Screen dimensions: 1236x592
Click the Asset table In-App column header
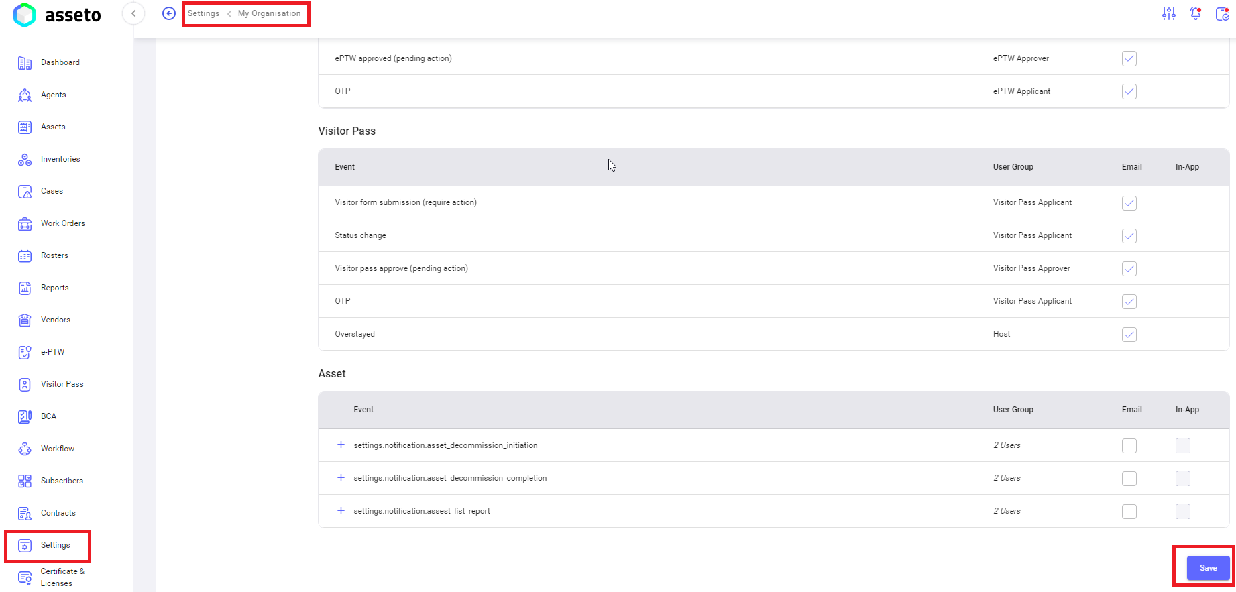pos(1187,410)
